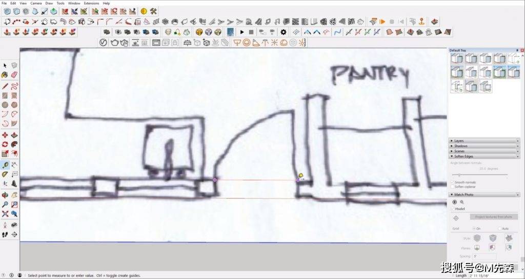Open the V-Ray asset editor

[104, 43]
